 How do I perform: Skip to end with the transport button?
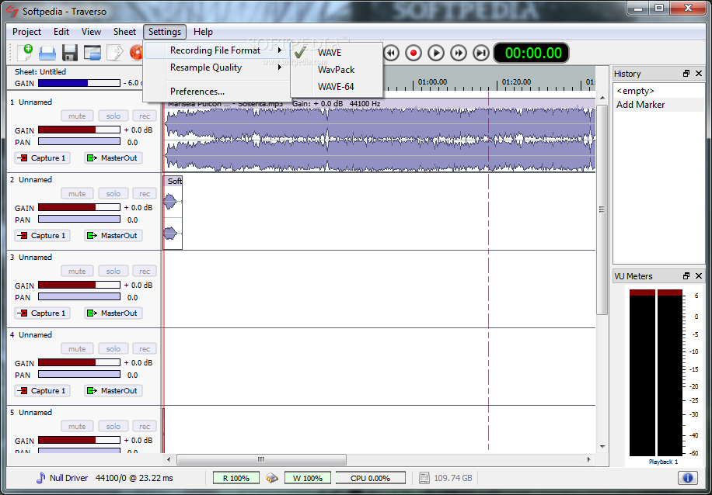481,53
